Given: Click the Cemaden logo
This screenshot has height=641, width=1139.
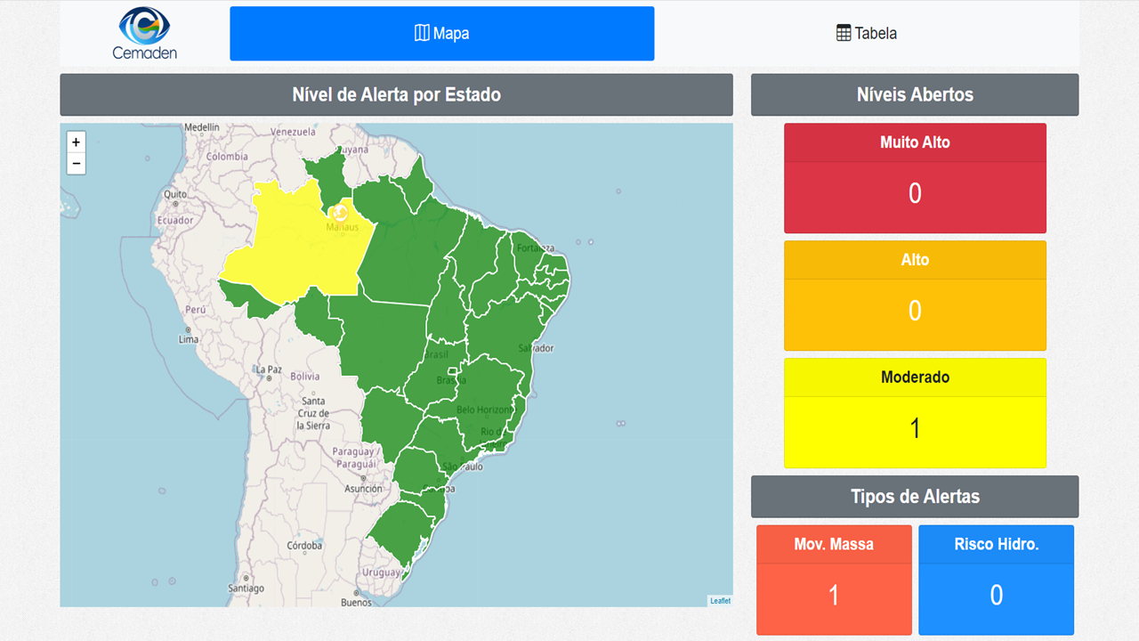Looking at the screenshot, I should point(144,34).
